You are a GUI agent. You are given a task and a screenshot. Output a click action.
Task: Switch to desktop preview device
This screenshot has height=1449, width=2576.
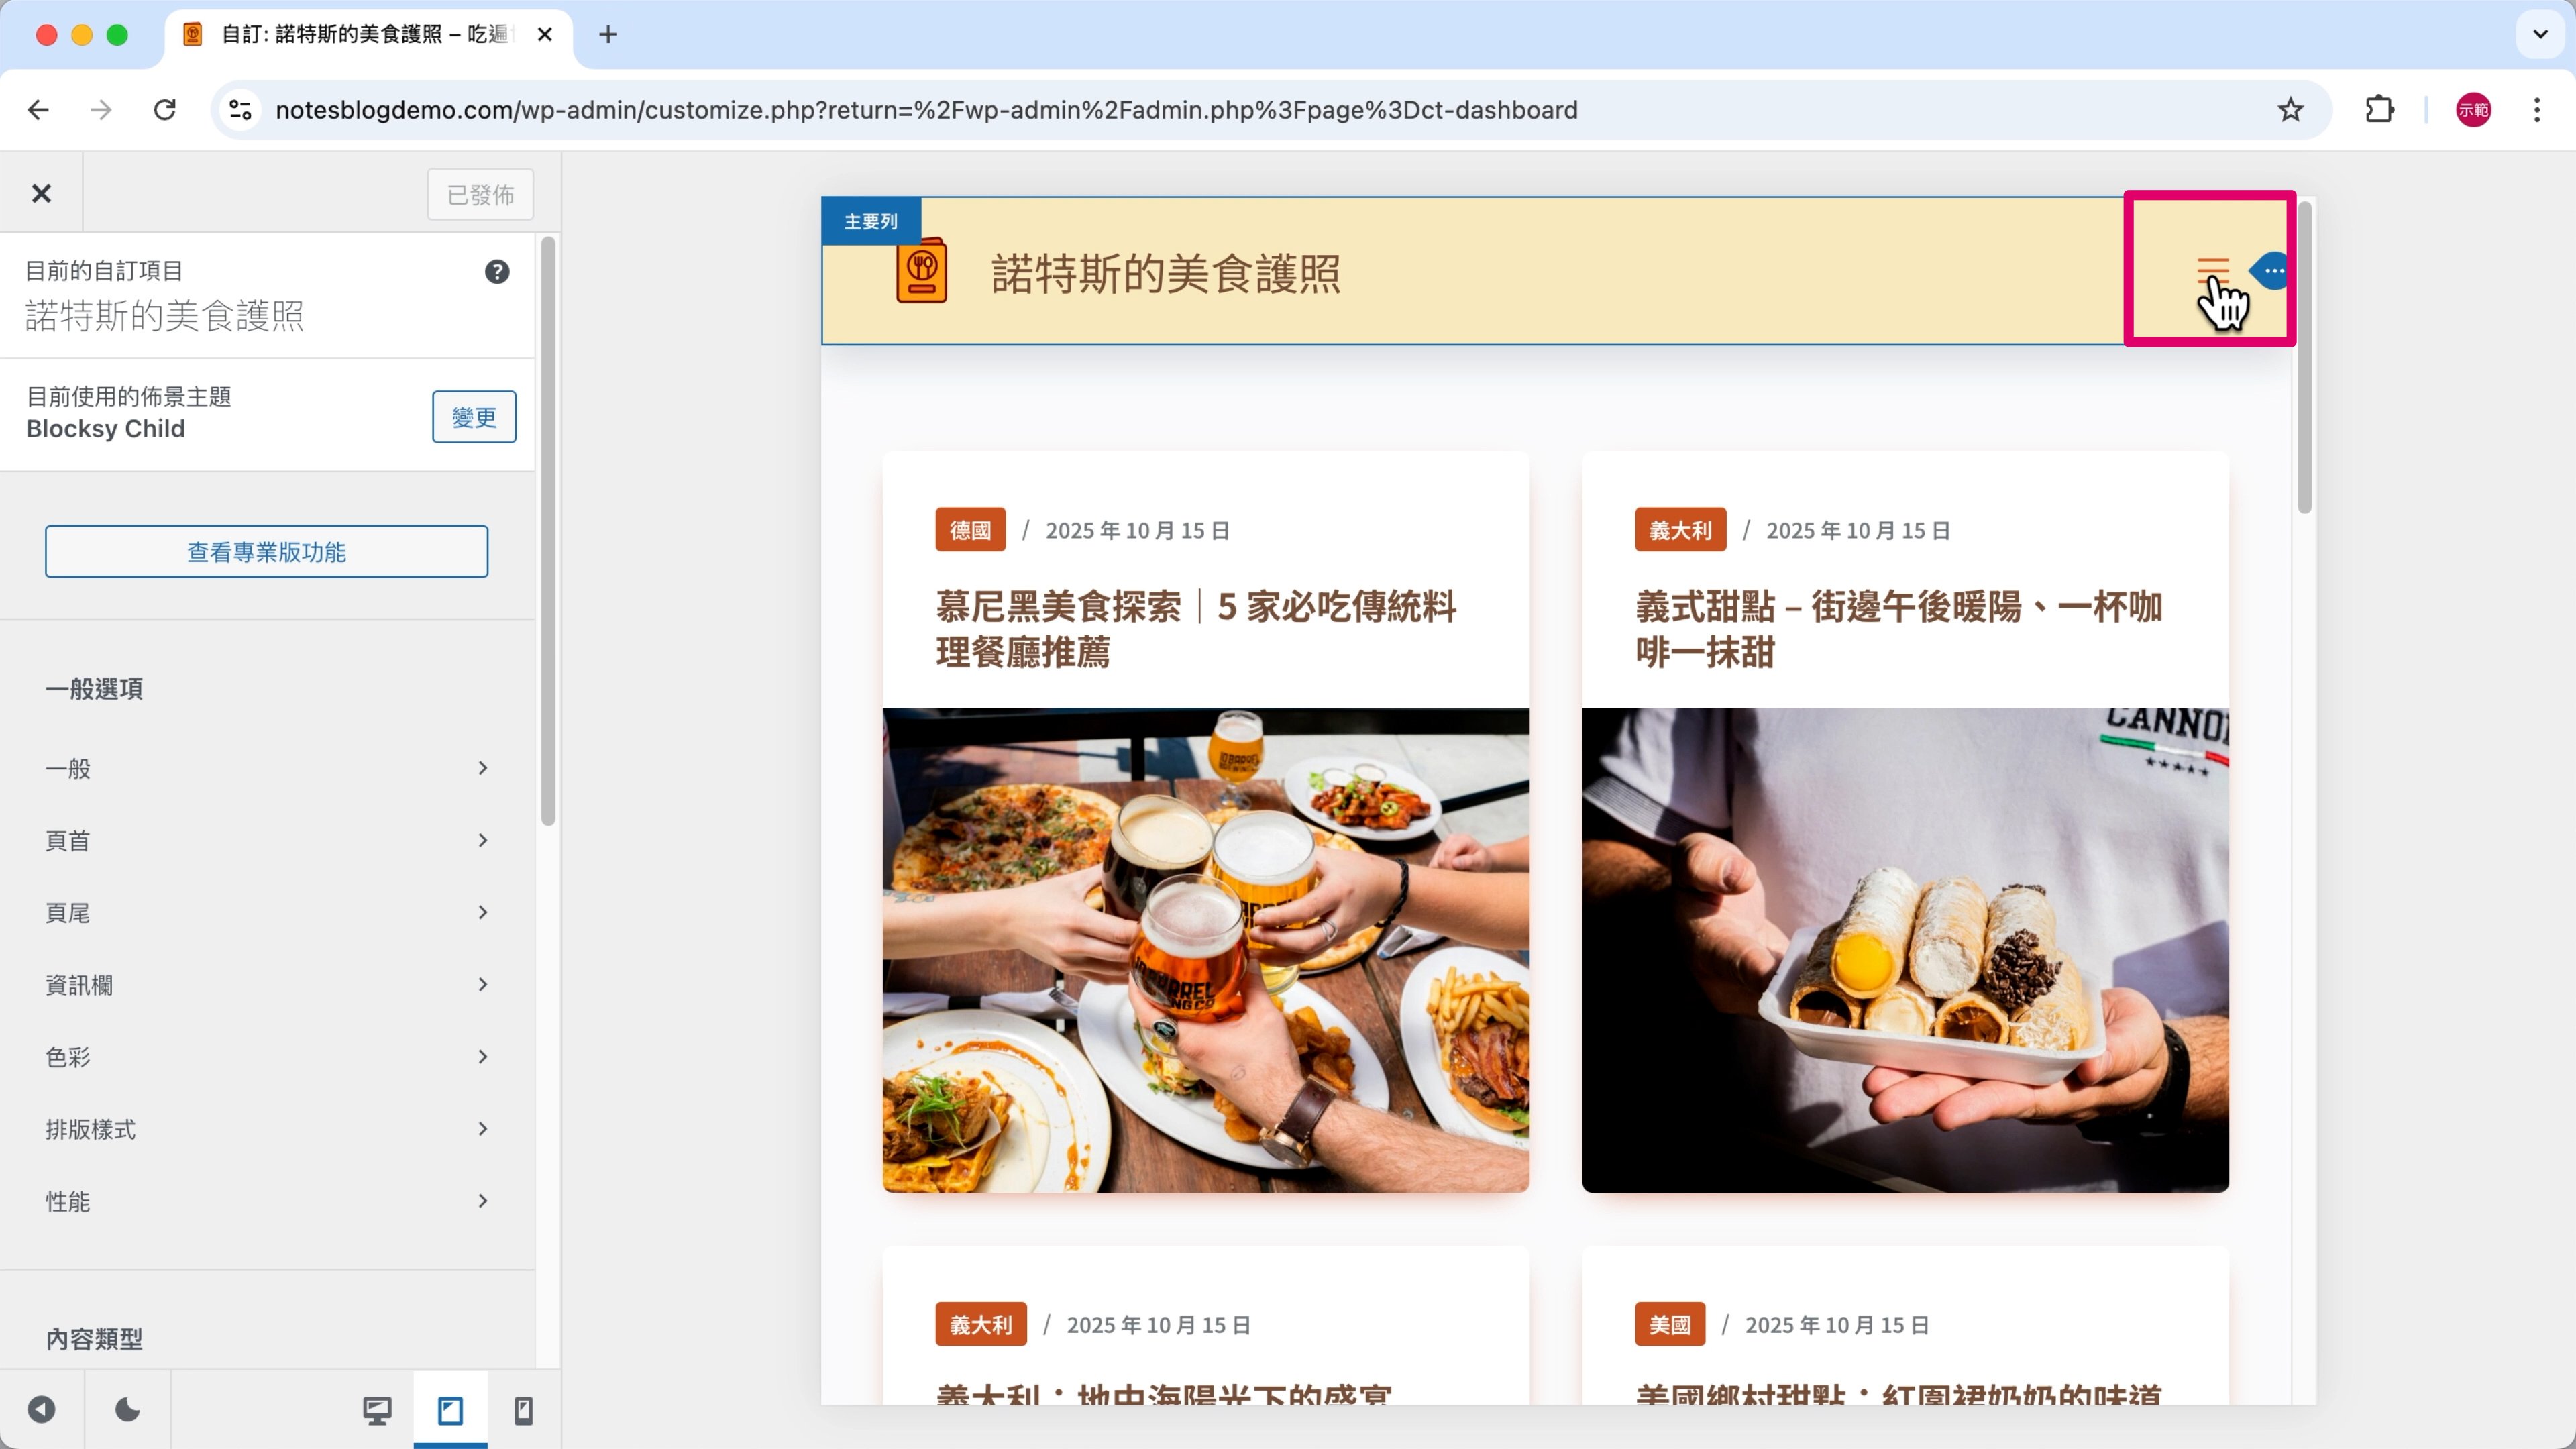[x=377, y=1410]
